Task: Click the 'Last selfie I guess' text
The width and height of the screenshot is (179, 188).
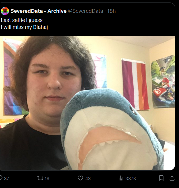Action: pos(22,20)
